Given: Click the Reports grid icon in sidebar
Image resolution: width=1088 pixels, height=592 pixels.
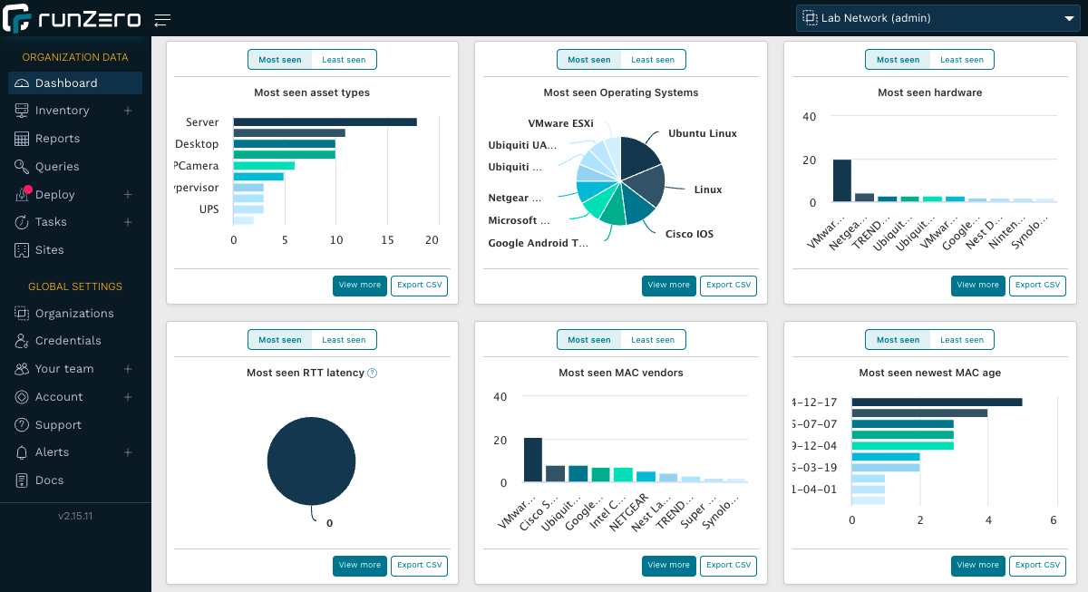Looking at the screenshot, I should pos(22,139).
